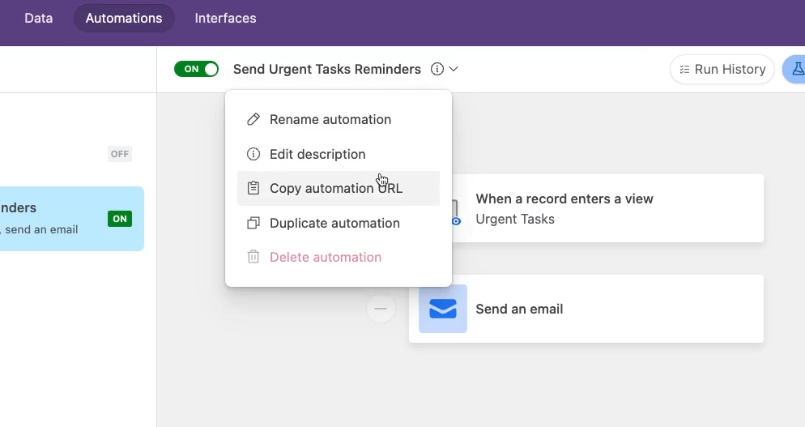
Task: Click the Run History list icon
Action: point(684,70)
